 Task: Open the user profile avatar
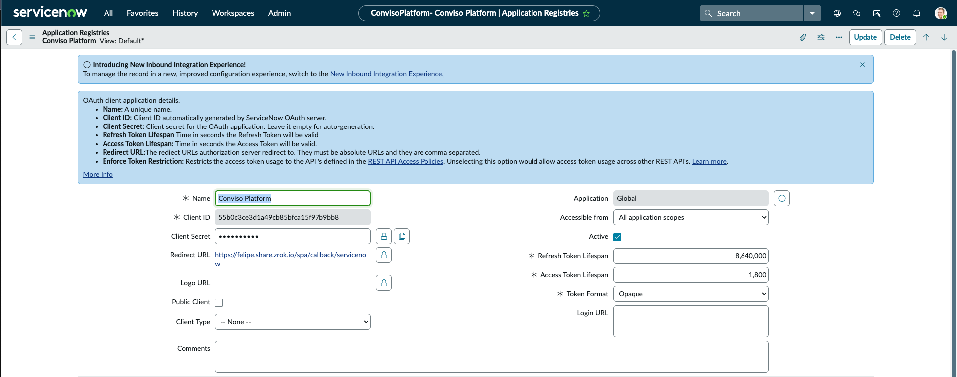click(x=941, y=13)
